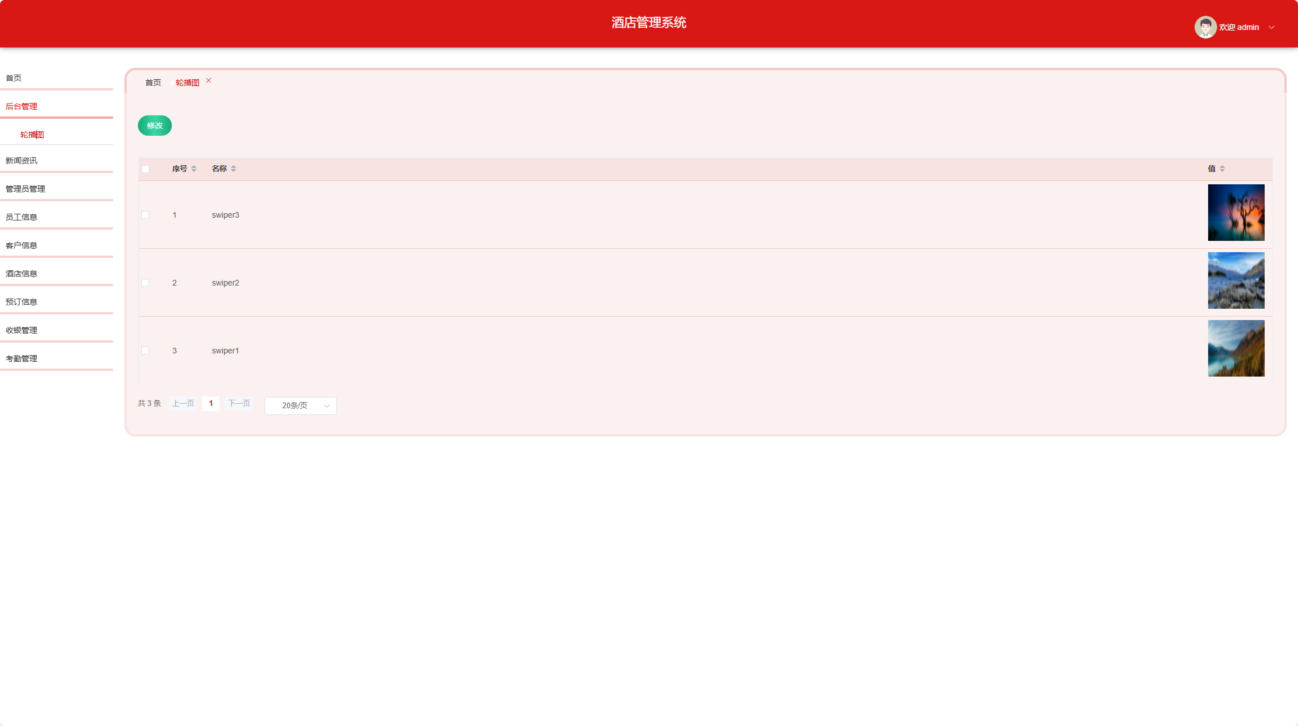Open the 20条/页 page size dropdown

coord(300,406)
